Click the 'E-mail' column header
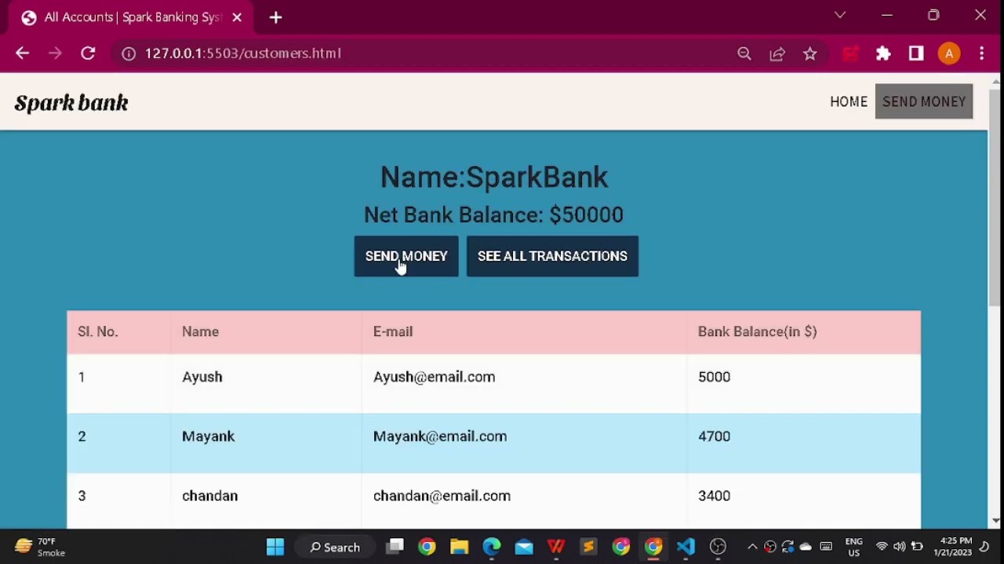1004x564 pixels. tap(393, 331)
